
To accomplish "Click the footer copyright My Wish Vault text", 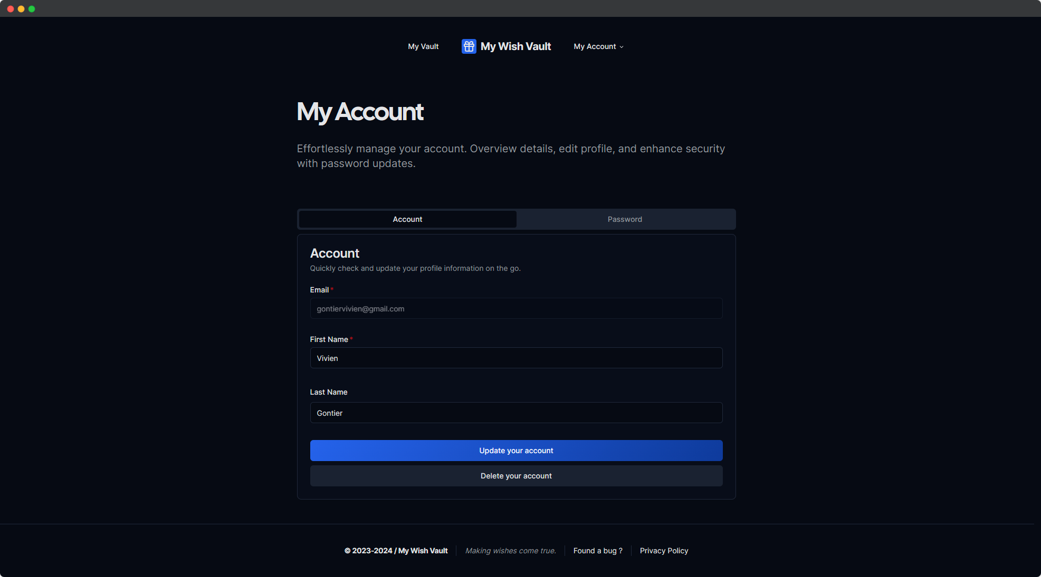I will [x=396, y=551].
